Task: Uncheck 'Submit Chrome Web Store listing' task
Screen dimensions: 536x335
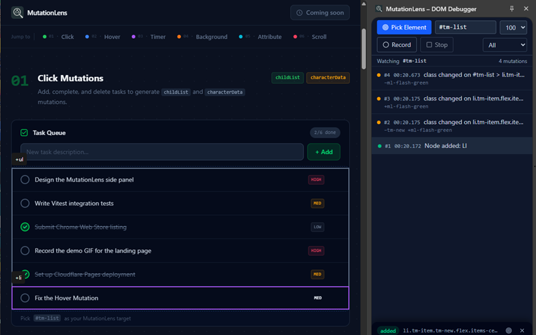Action: coord(25,227)
